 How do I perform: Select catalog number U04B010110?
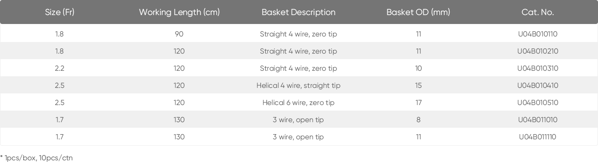pos(538,34)
